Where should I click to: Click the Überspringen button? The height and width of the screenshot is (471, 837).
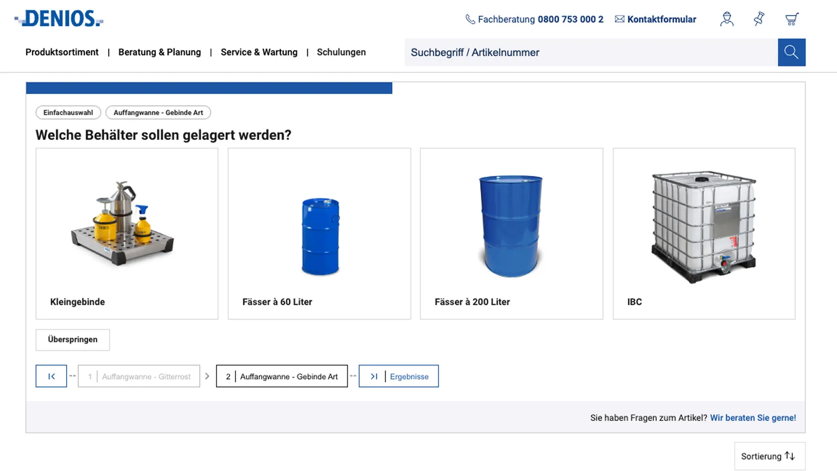(x=72, y=339)
